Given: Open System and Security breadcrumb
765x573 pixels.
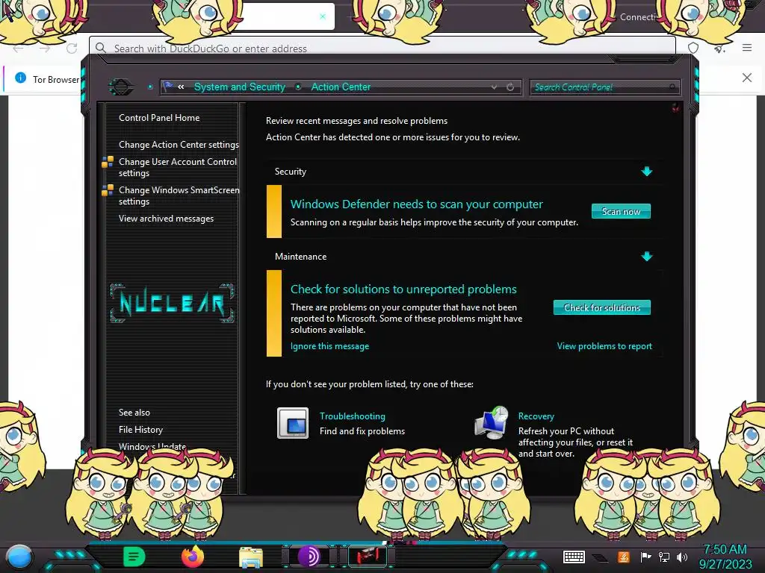Looking at the screenshot, I should tap(240, 87).
